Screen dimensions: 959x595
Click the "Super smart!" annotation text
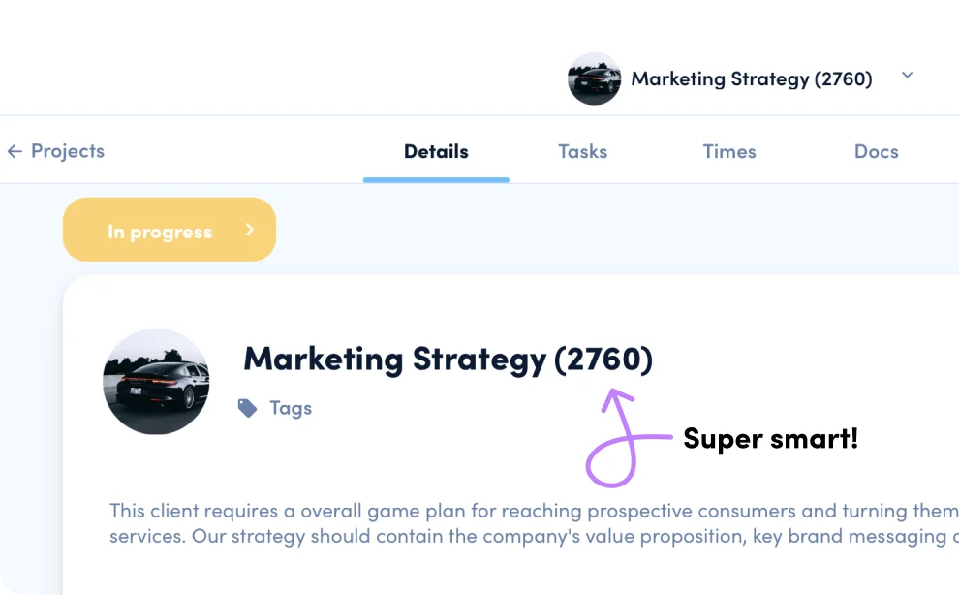[770, 439]
